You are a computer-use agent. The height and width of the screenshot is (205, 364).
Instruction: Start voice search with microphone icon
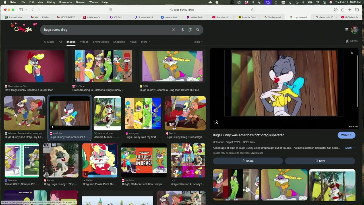pyautogui.click(x=183, y=30)
